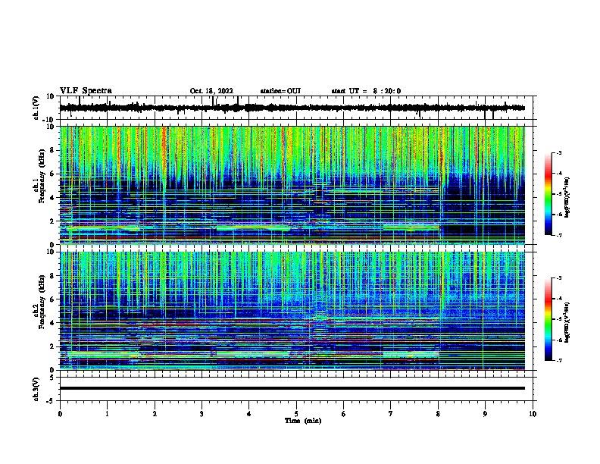
Task: Click the "-7" tick on ch.1 colorbar
Action: click(x=558, y=235)
